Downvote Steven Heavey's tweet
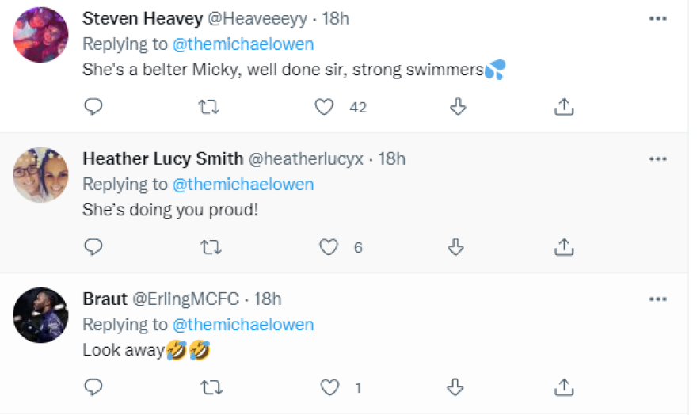 (458, 107)
